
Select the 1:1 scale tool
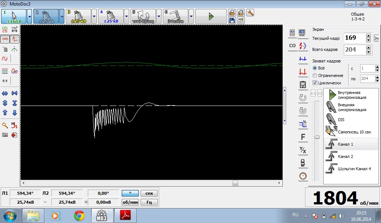coord(5,81)
